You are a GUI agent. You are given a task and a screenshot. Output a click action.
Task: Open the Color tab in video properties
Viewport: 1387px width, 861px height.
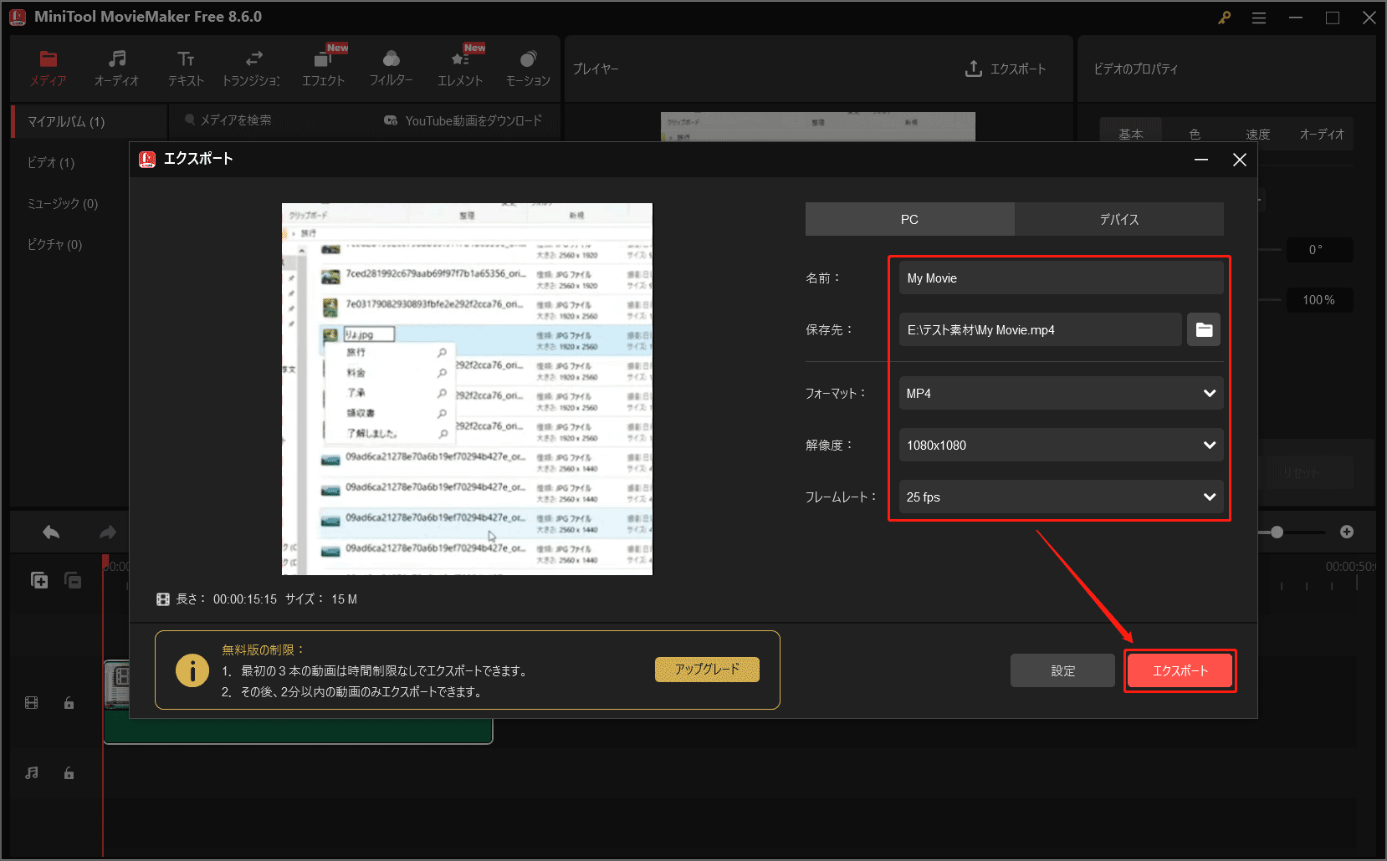pyautogui.click(x=1195, y=134)
